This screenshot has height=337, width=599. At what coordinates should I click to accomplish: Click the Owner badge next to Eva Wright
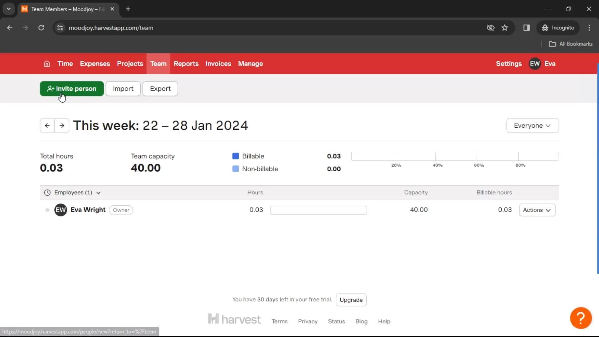pyautogui.click(x=121, y=210)
